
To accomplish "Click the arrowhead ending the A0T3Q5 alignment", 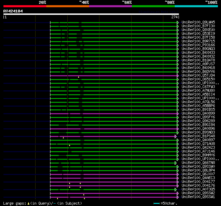I will coord(176,190).
